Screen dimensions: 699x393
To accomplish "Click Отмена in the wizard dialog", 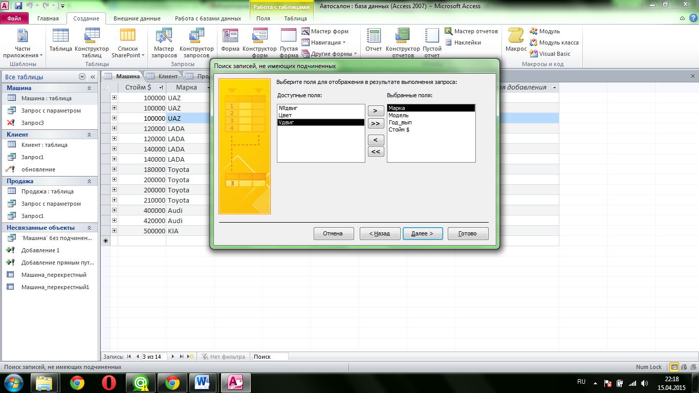I will click(333, 233).
